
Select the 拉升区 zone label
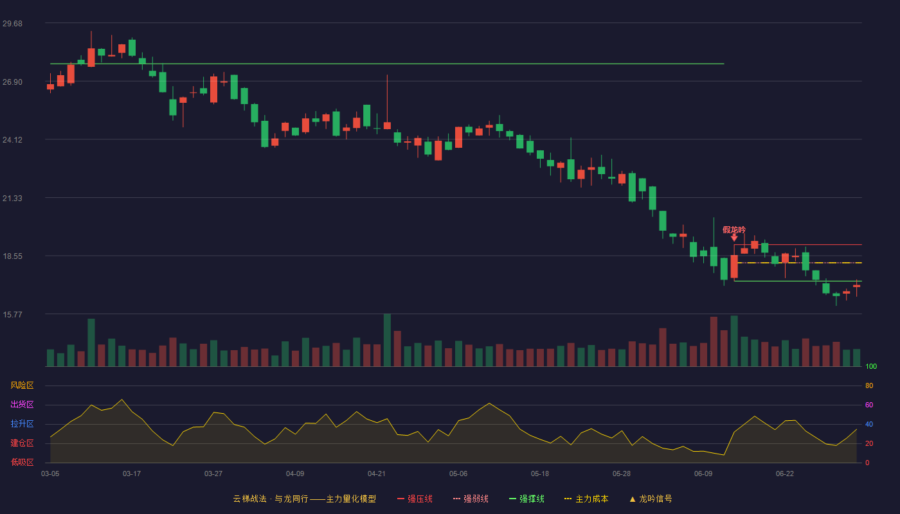22,424
